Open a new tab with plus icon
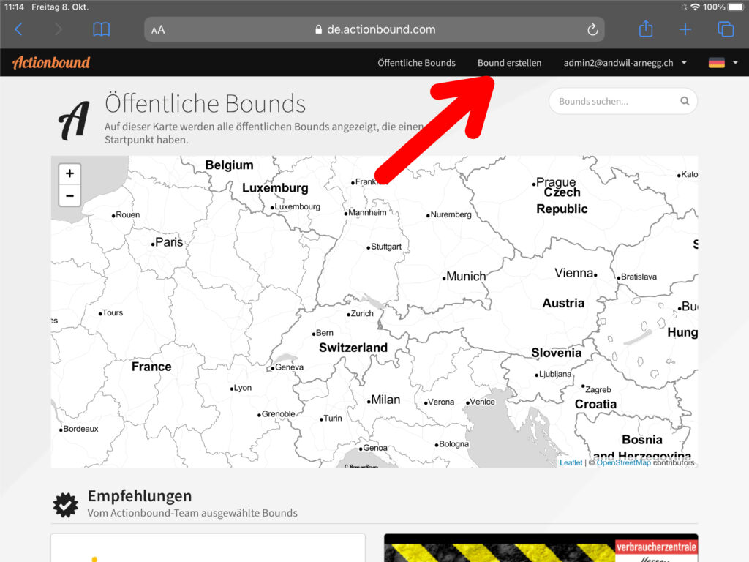The width and height of the screenshot is (749, 562). pyautogui.click(x=685, y=29)
